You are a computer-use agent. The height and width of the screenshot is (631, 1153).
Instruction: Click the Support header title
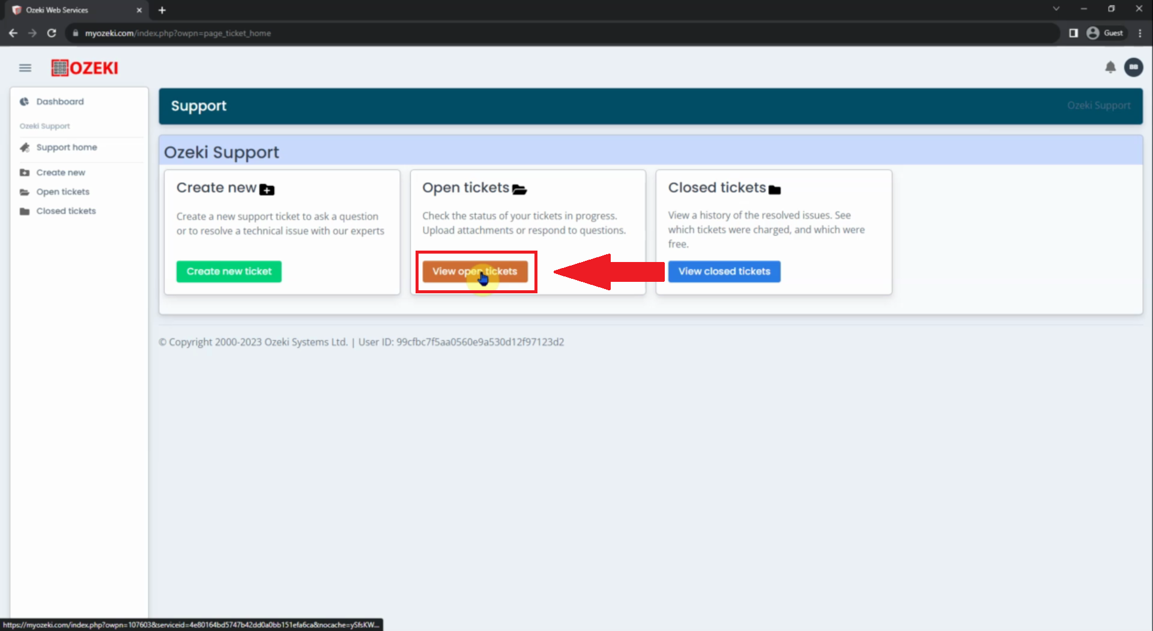tap(199, 106)
